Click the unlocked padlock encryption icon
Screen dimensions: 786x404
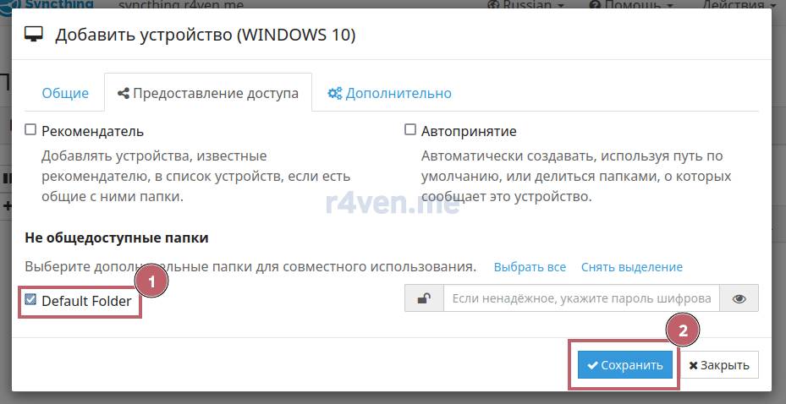424,298
